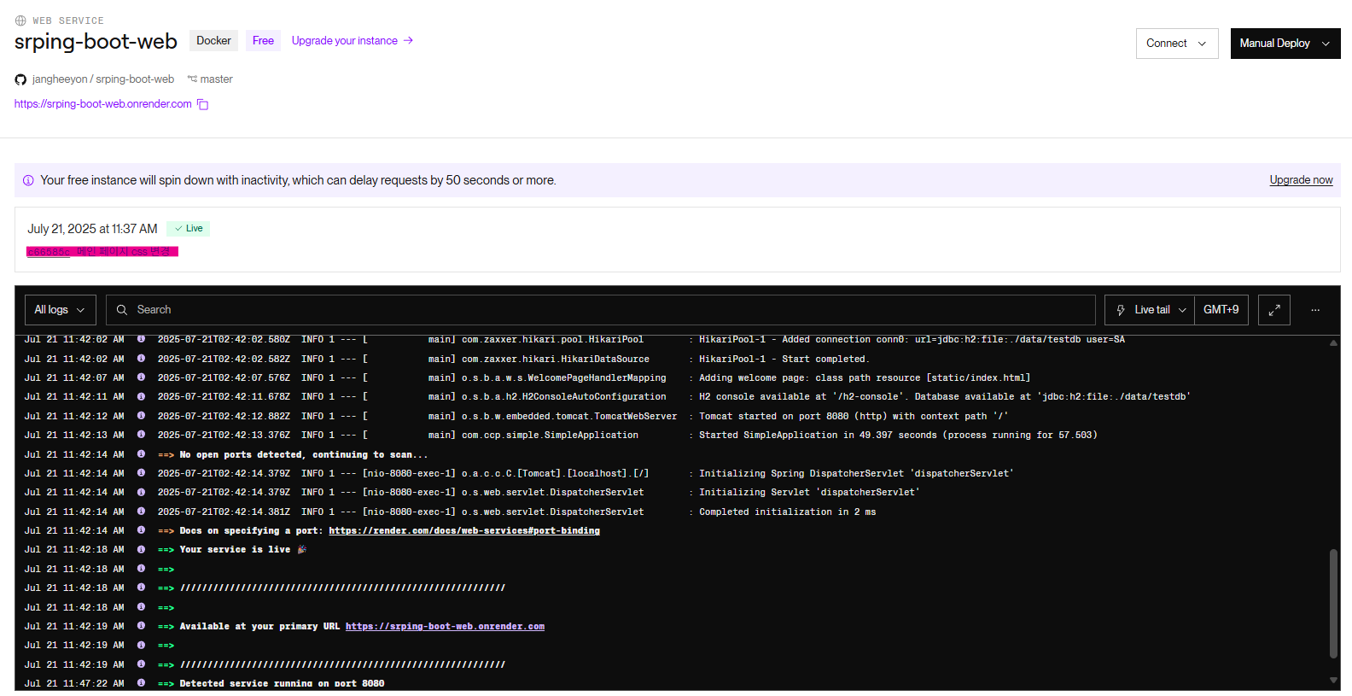The height and width of the screenshot is (696, 1352).
Task: Click the Docker runtime tag
Action: click(213, 41)
